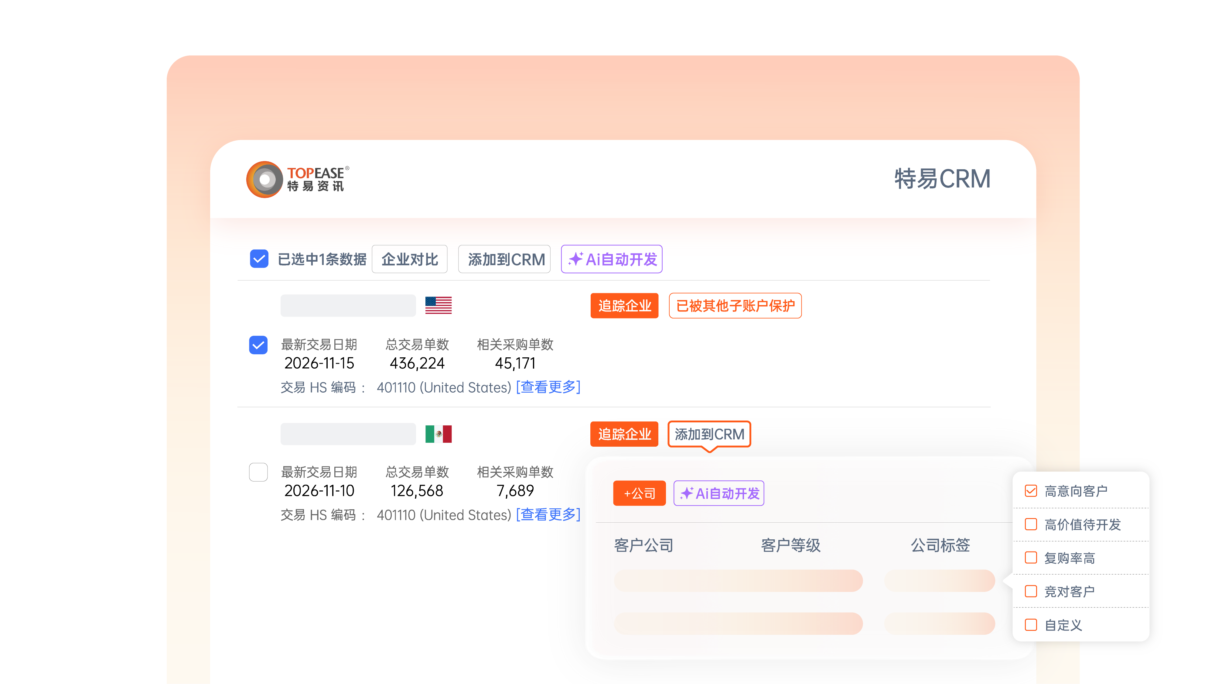Click the Mexico flag icon

tap(438, 434)
